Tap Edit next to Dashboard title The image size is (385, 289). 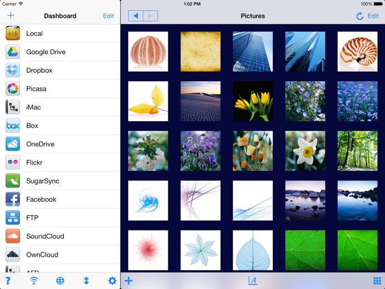[x=108, y=16]
